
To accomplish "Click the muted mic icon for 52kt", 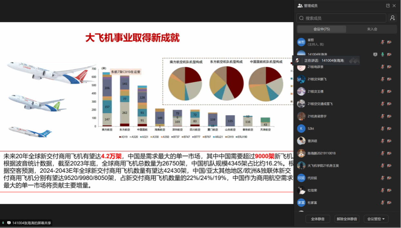I will click(x=383, y=128).
